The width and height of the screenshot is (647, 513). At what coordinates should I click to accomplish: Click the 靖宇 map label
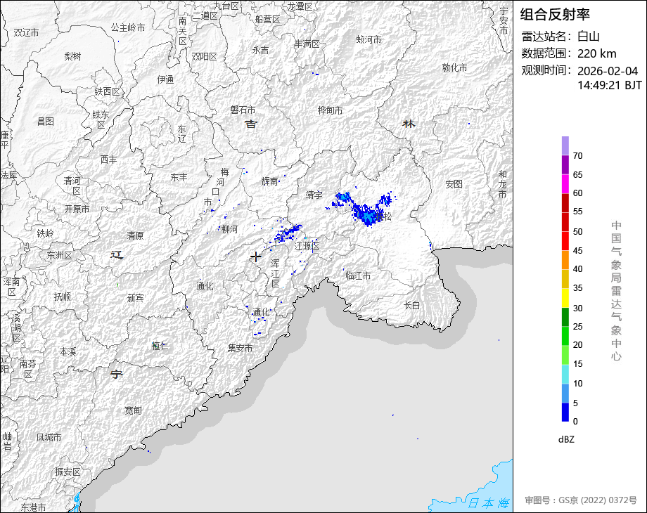tap(314, 195)
